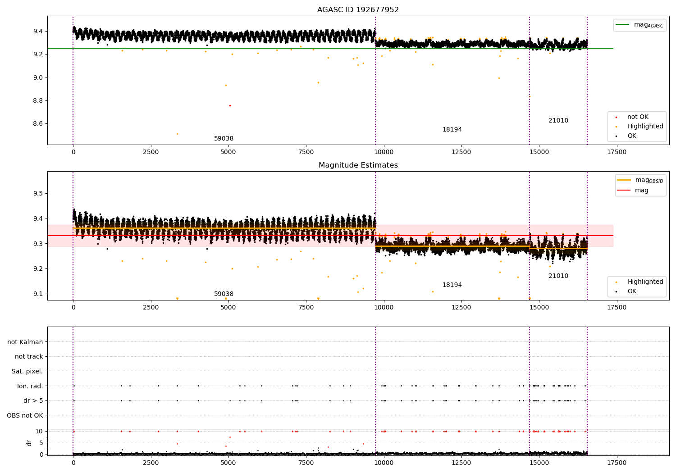Screen dimensions: 676x473
Task: Click the 9.1 y-axis tick in middle plot
Action: click(x=39, y=294)
